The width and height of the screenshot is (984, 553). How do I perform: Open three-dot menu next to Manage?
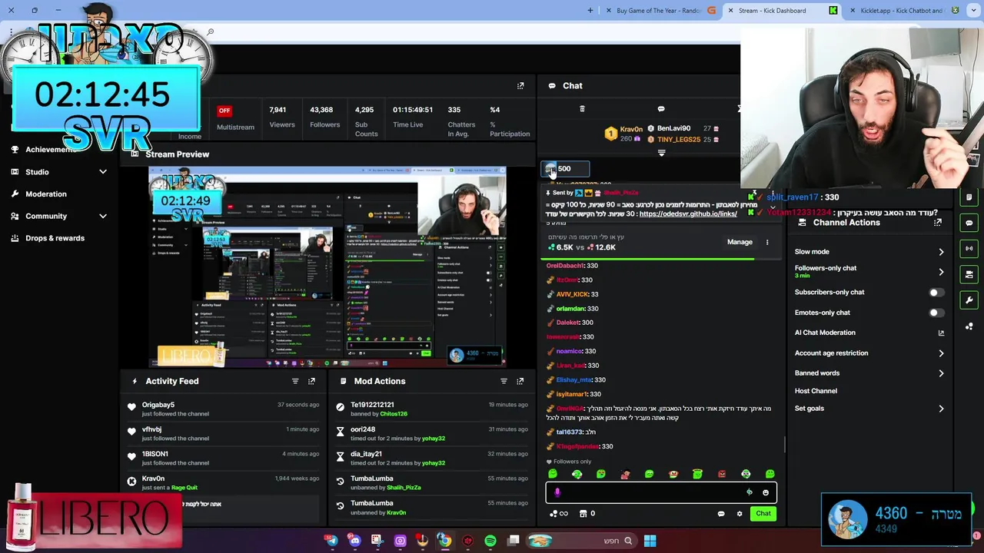tap(767, 242)
